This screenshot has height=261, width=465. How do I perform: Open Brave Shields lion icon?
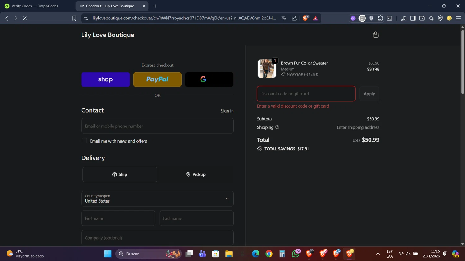(305, 18)
